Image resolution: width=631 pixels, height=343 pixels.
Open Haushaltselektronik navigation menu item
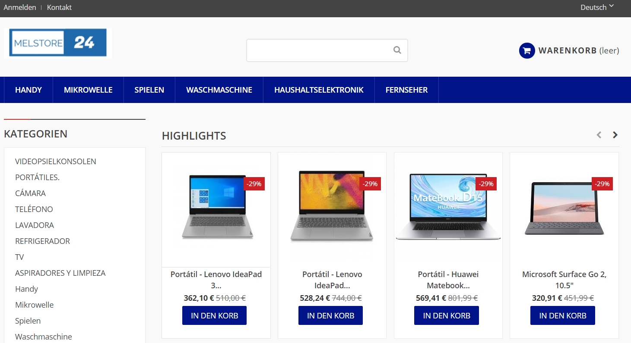[x=319, y=90]
